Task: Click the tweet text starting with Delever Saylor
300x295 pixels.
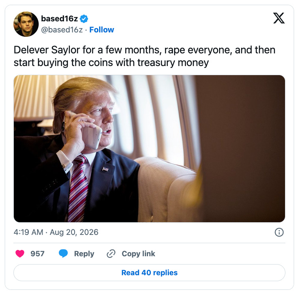Action: click(144, 56)
